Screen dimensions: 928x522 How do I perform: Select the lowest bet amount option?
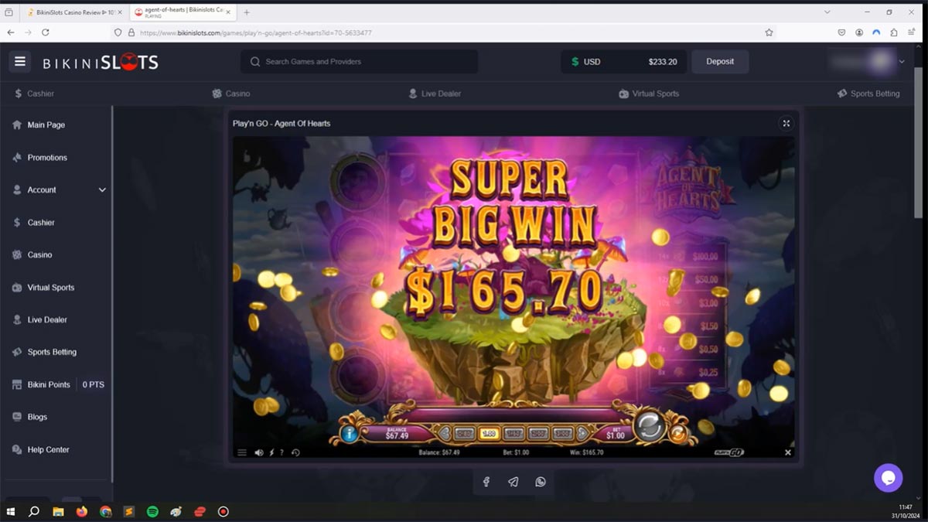pos(464,434)
